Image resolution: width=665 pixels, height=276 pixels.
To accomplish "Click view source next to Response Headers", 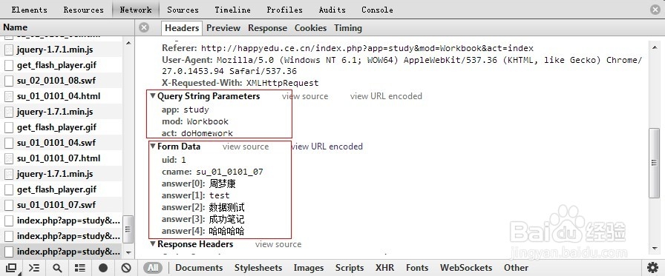I will pos(278,244).
